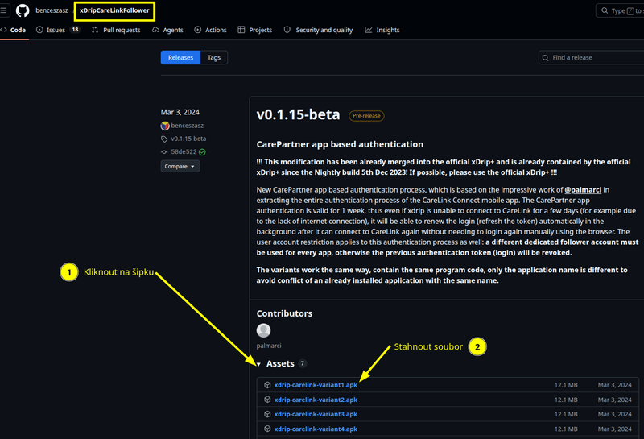The width and height of the screenshot is (644, 439).
Task: Focus the Find a release field
Action: click(591, 57)
